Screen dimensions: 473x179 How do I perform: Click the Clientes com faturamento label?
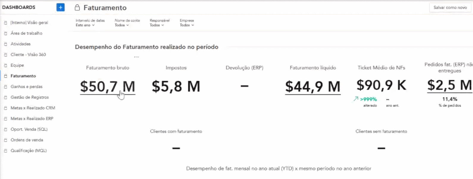click(x=176, y=131)
